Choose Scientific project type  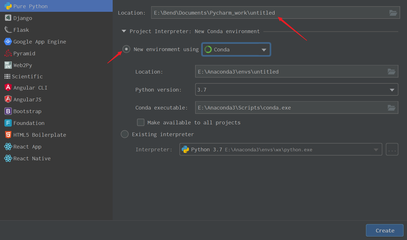pos(56,76)
